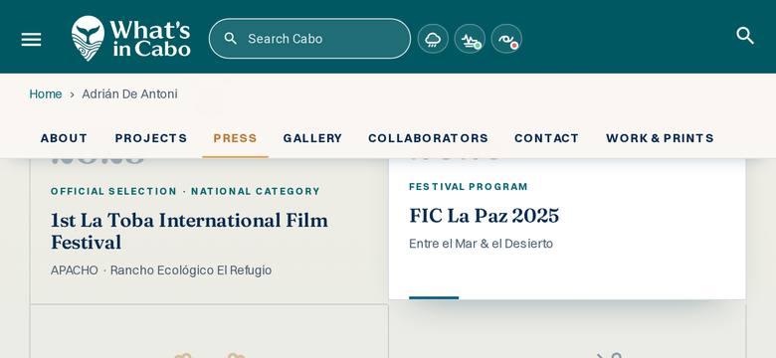Focus the Search Cabo input field
776x358 pixels.
(x=309, y=39)
